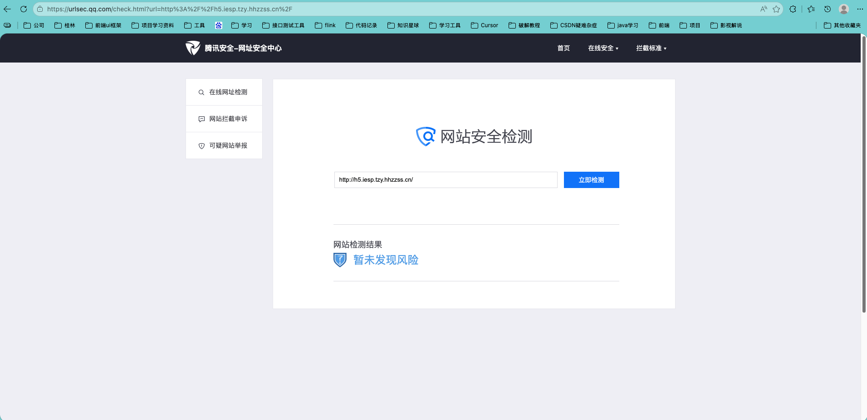The image size is (867, 420).
Task: Open the 知识星球 bookmark folder
Action: [x=403, y=25]
